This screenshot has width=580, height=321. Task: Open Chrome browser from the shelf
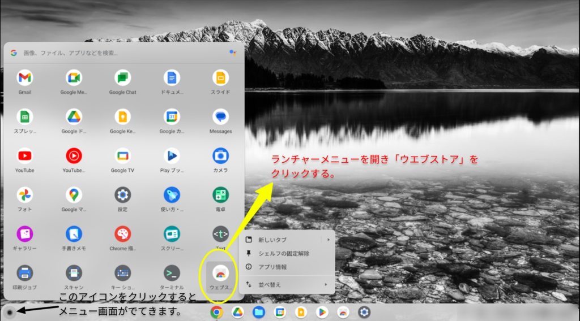pos(216,312)
